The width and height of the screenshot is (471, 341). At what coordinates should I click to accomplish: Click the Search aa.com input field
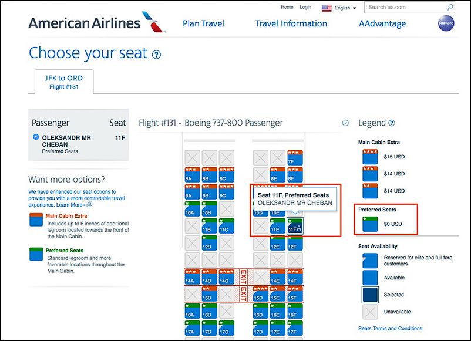(406, 8)
